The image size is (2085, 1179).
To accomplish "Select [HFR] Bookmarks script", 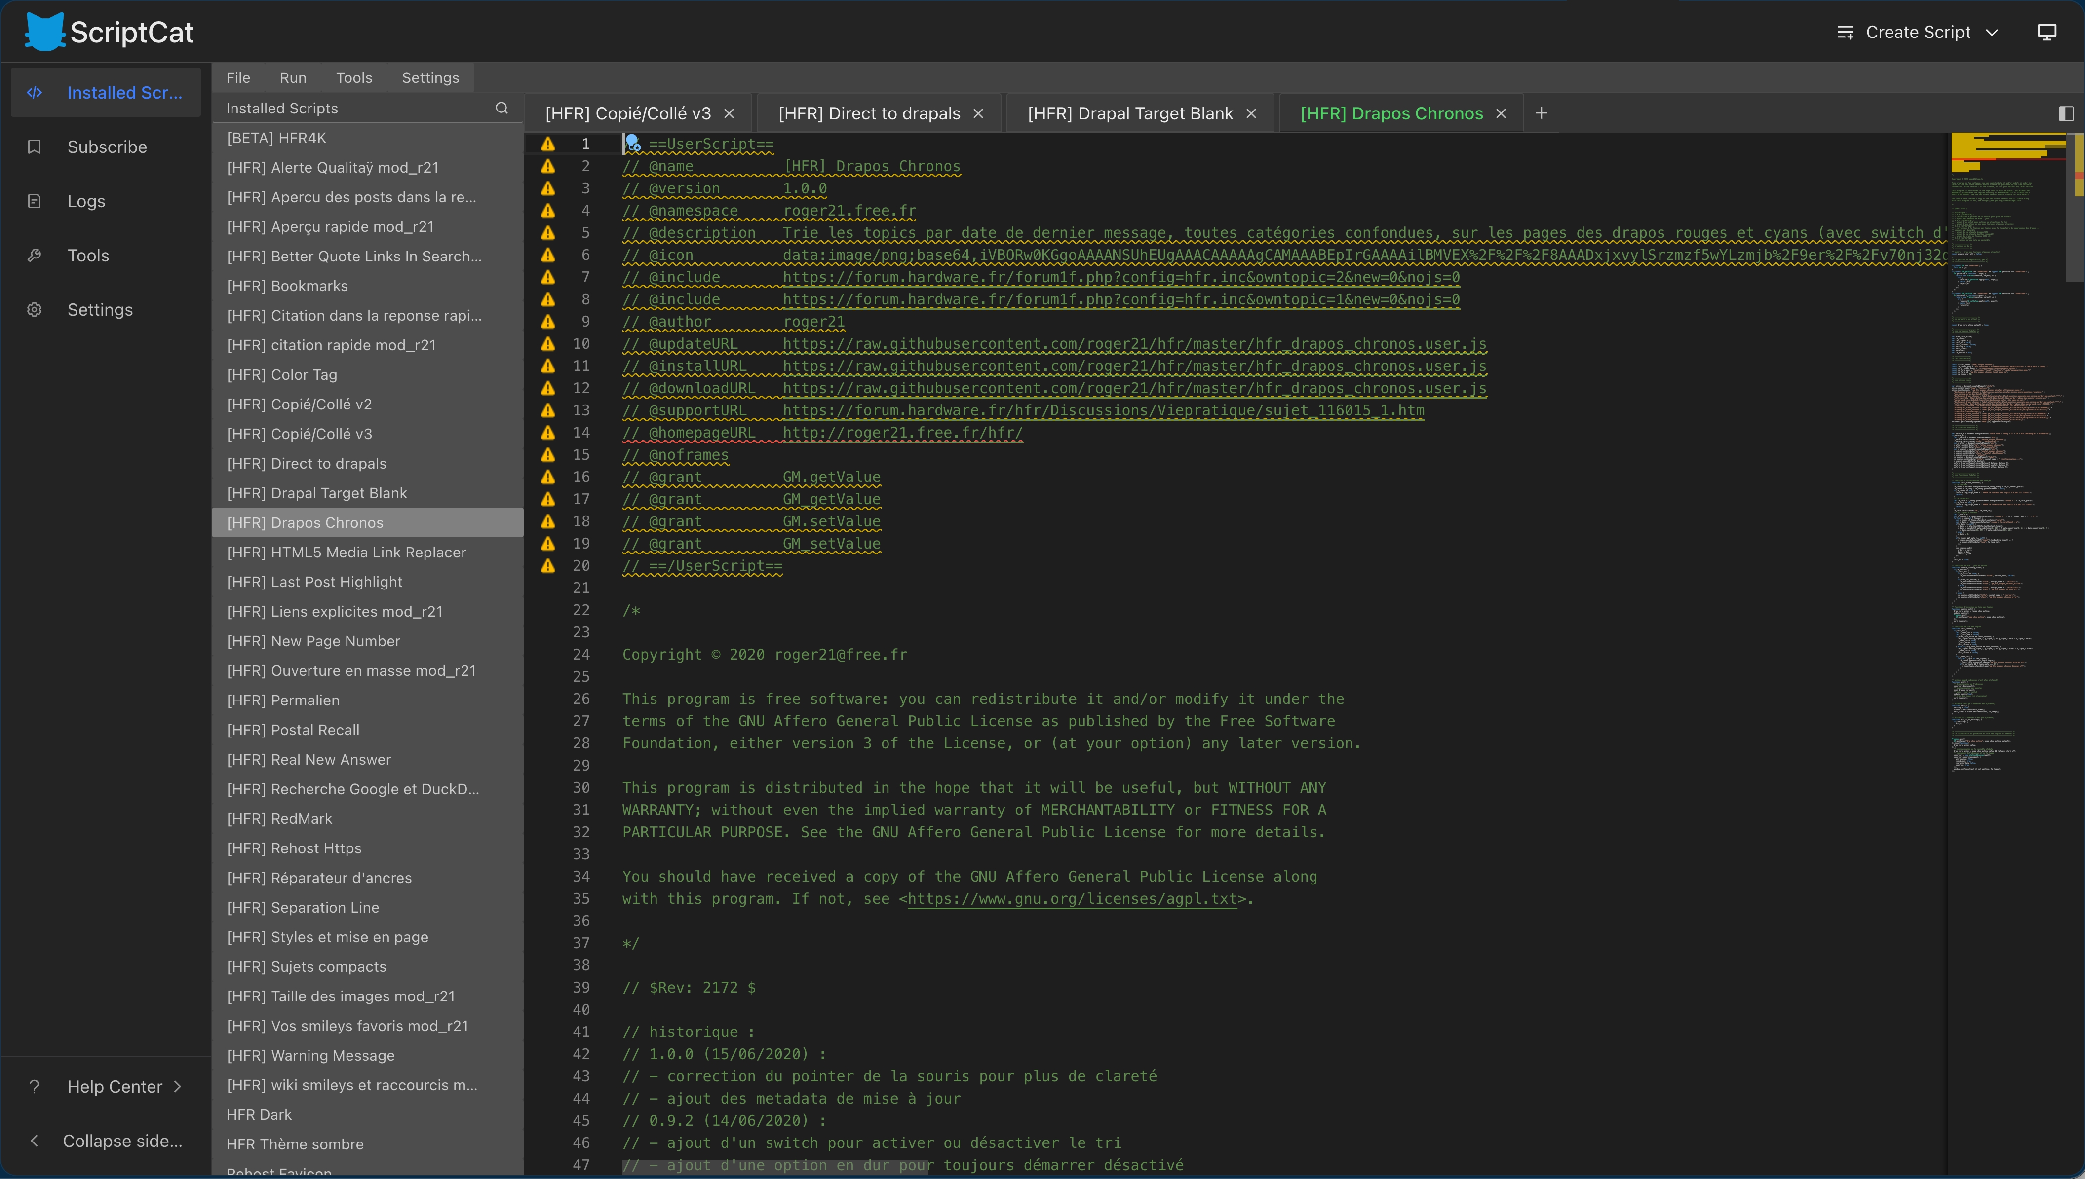I will (x=368, y=286).
